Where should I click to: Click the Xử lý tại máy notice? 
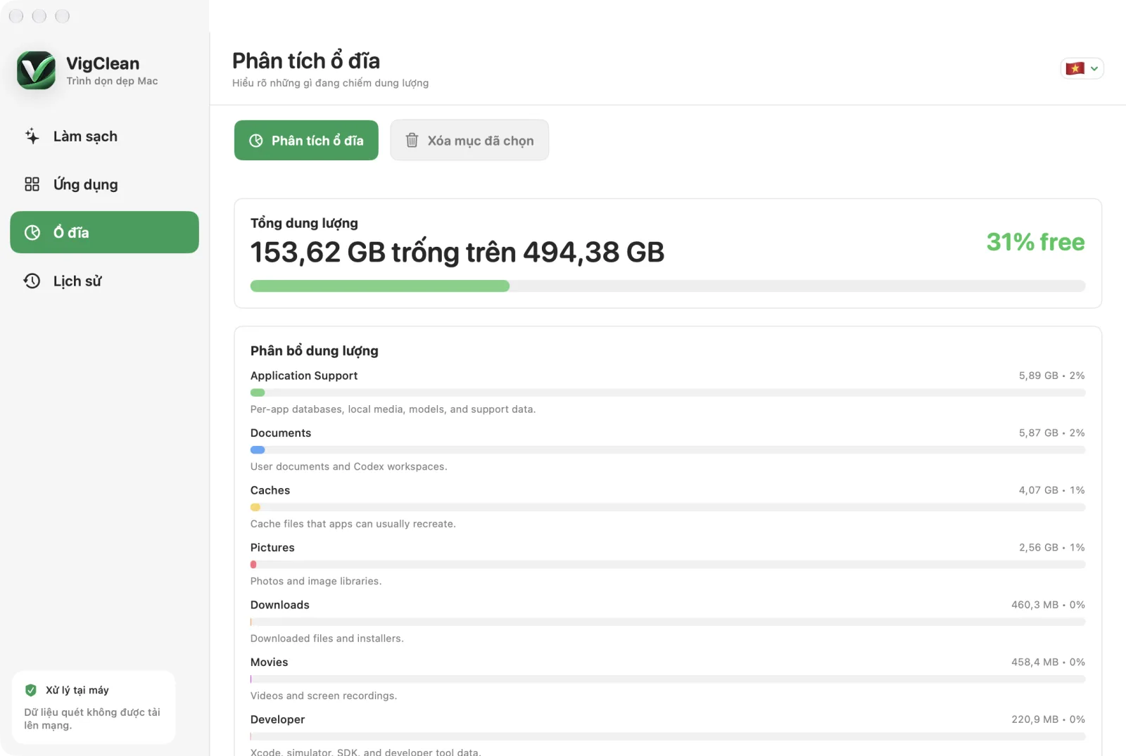click(x=94, y=707)
